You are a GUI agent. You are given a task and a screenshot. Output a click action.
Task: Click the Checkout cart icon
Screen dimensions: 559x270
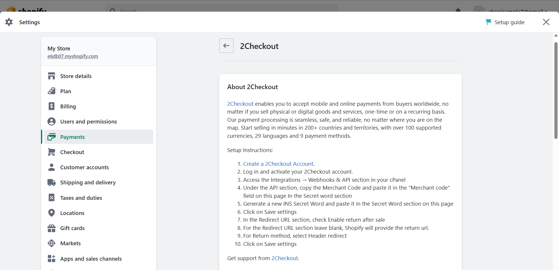pos(52,152)
